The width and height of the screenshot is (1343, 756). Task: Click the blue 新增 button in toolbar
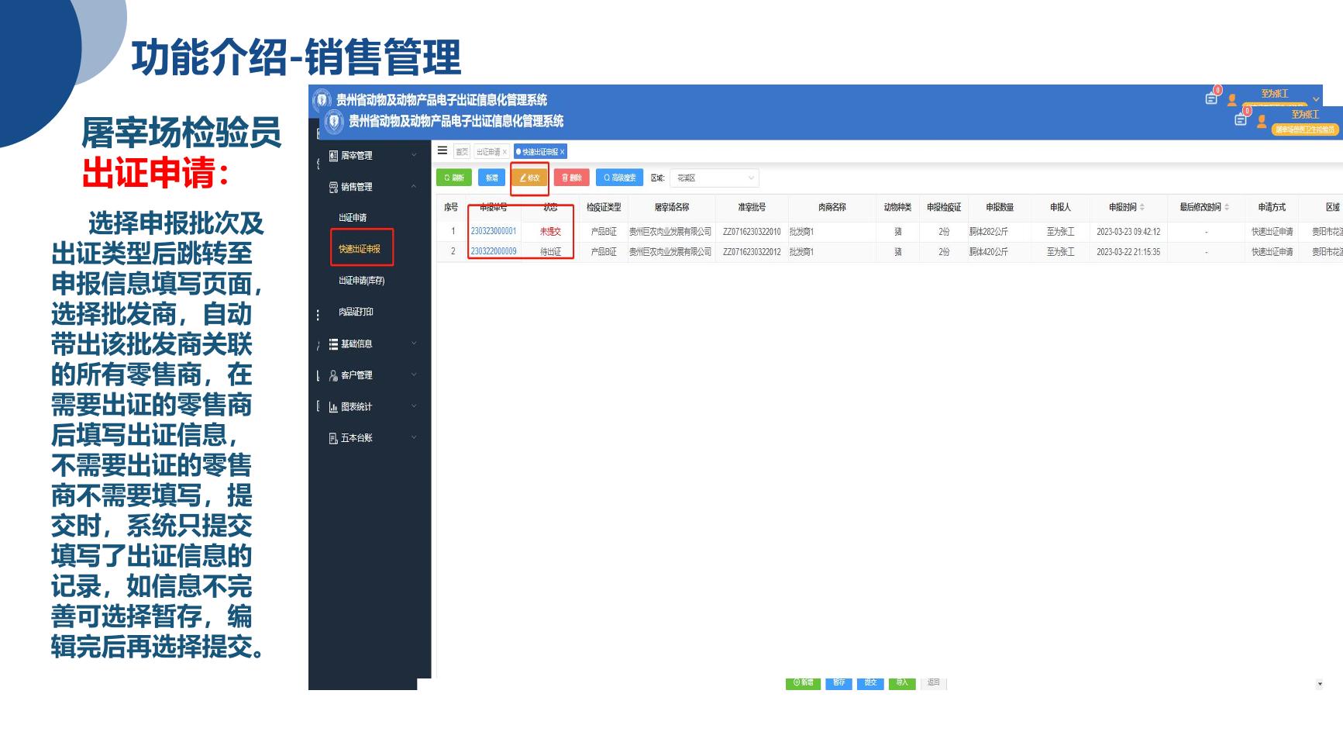coord(491,178)
